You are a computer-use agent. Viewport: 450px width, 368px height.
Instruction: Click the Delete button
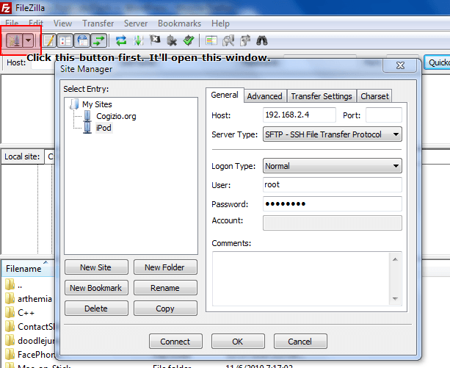[x=96, y=309]
